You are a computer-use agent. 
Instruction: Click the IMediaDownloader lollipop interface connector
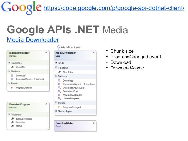[59, 47]
